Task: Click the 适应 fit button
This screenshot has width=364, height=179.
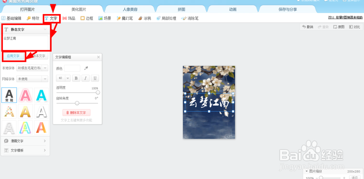Action: tap(355, 178)
